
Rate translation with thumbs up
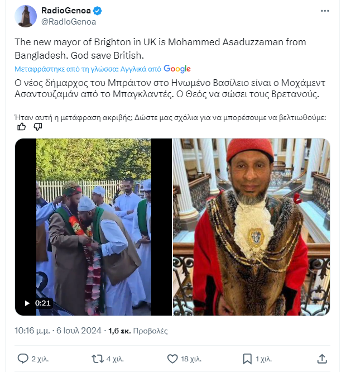click(22, 127)
